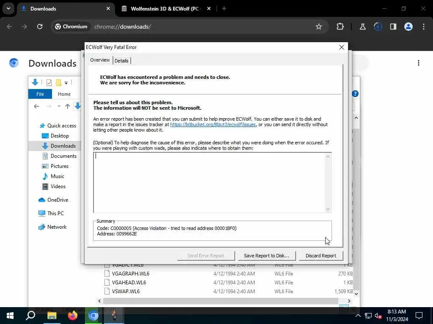433x324 pixels.
Task: Select VGAGRAPH.WL6 file
Action: coord(131,274)
